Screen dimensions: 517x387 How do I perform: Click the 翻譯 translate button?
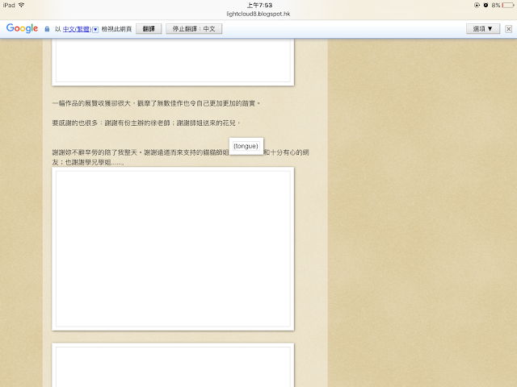(149, 29)
